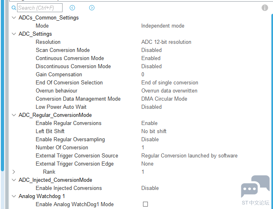
Task: Go to next search result arrow
Action: click(92, 8)
